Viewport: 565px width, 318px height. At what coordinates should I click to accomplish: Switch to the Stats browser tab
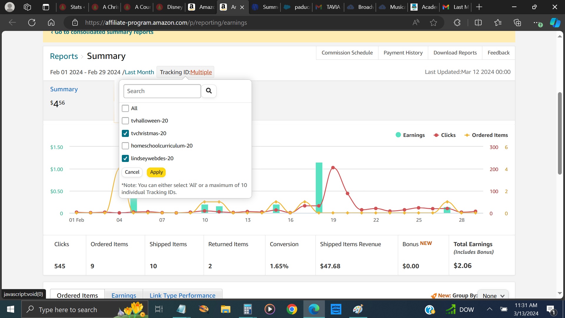(x=72, y=7)
